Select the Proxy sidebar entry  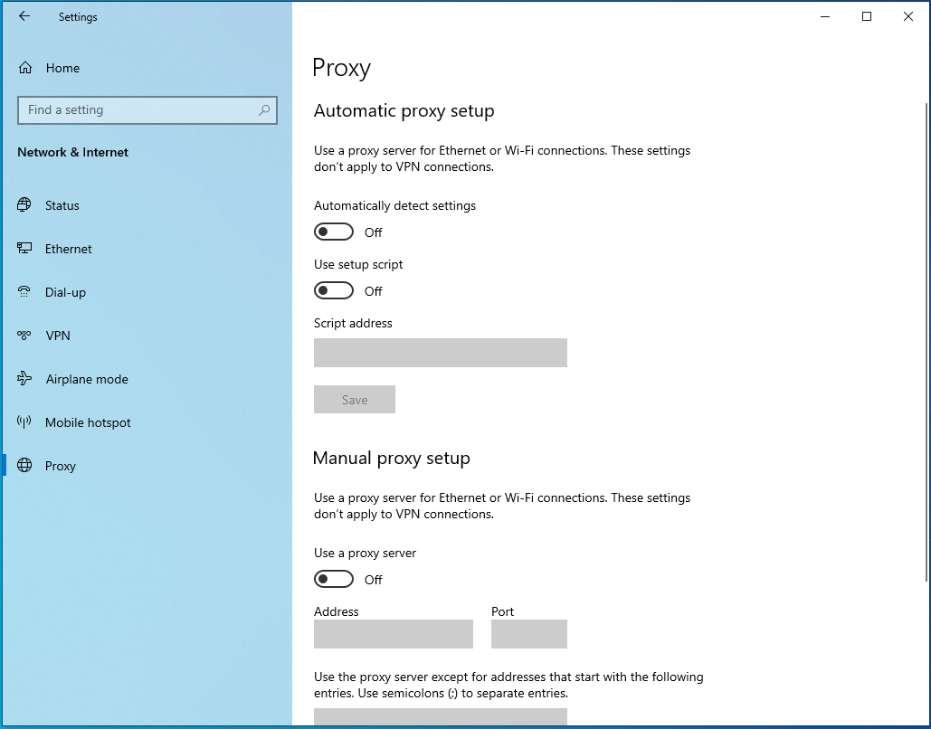pos(147,466)
